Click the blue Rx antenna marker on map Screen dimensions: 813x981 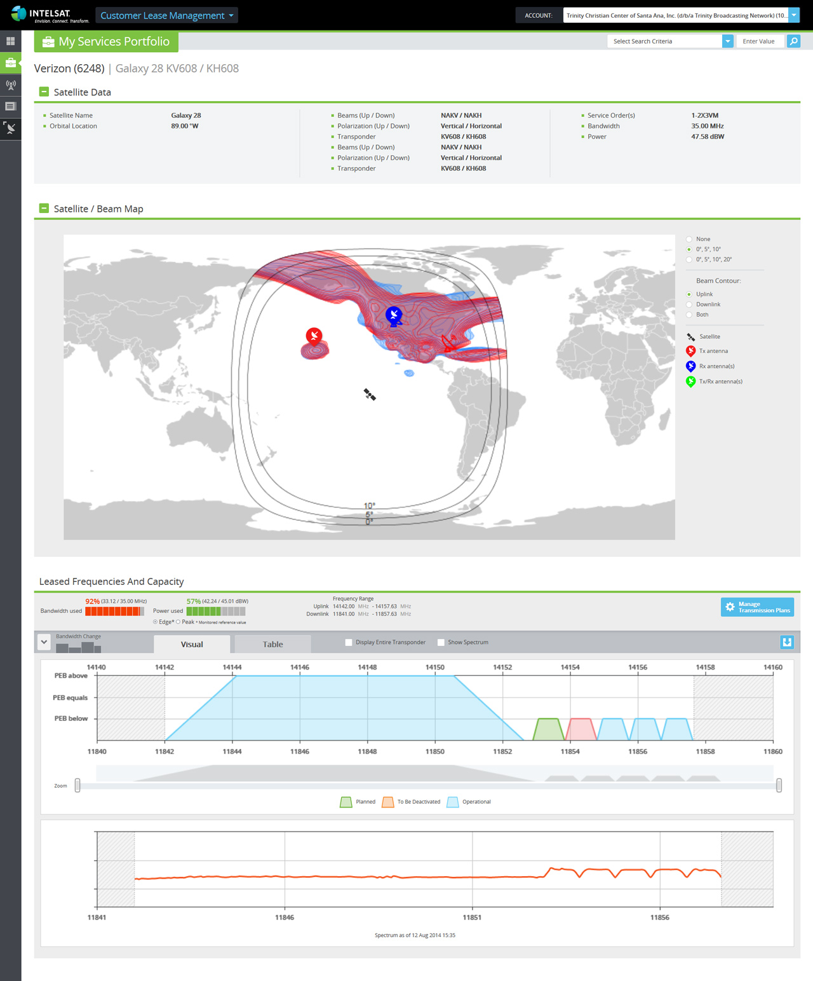[x=394, y=314]
